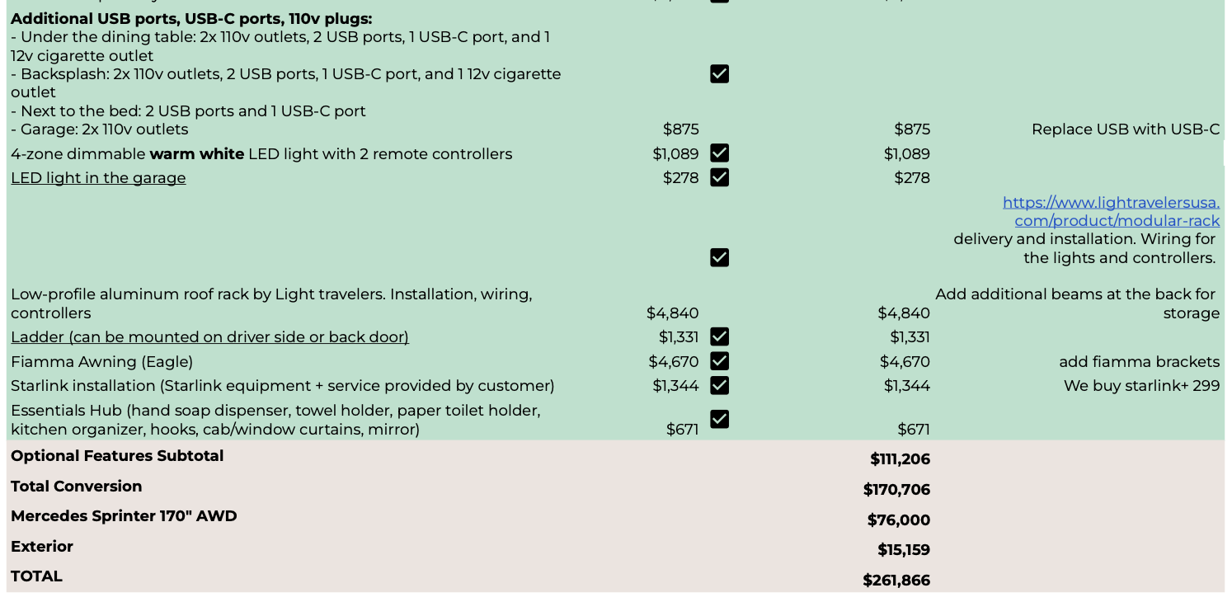The image size is (1232, 602).
Task: Select the 'Replace USB with USB-C' note cell
Action: (1125, 129)
